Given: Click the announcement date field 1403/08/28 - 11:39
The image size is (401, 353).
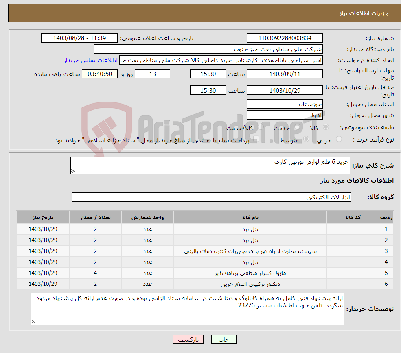Looking at the screenshot, I should click(x=79, y=38).
